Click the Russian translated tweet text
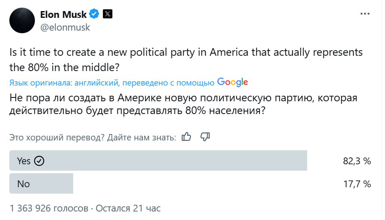Viewport: 385px width, 220px height. 183,104
